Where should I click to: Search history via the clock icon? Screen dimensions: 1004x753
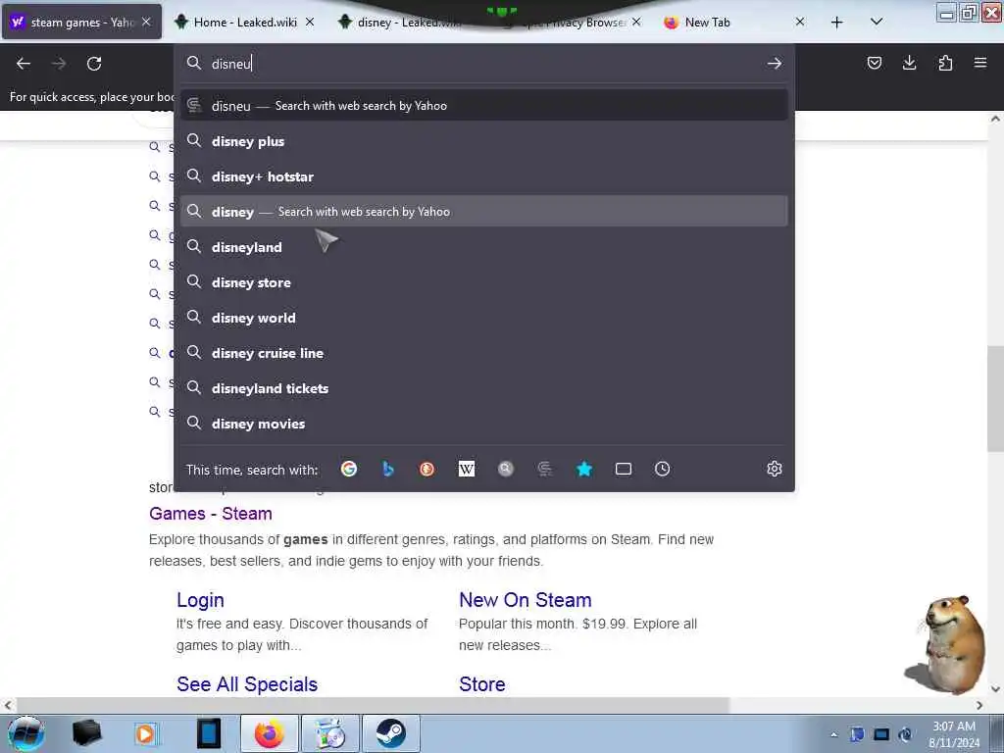tap(662, 470)
